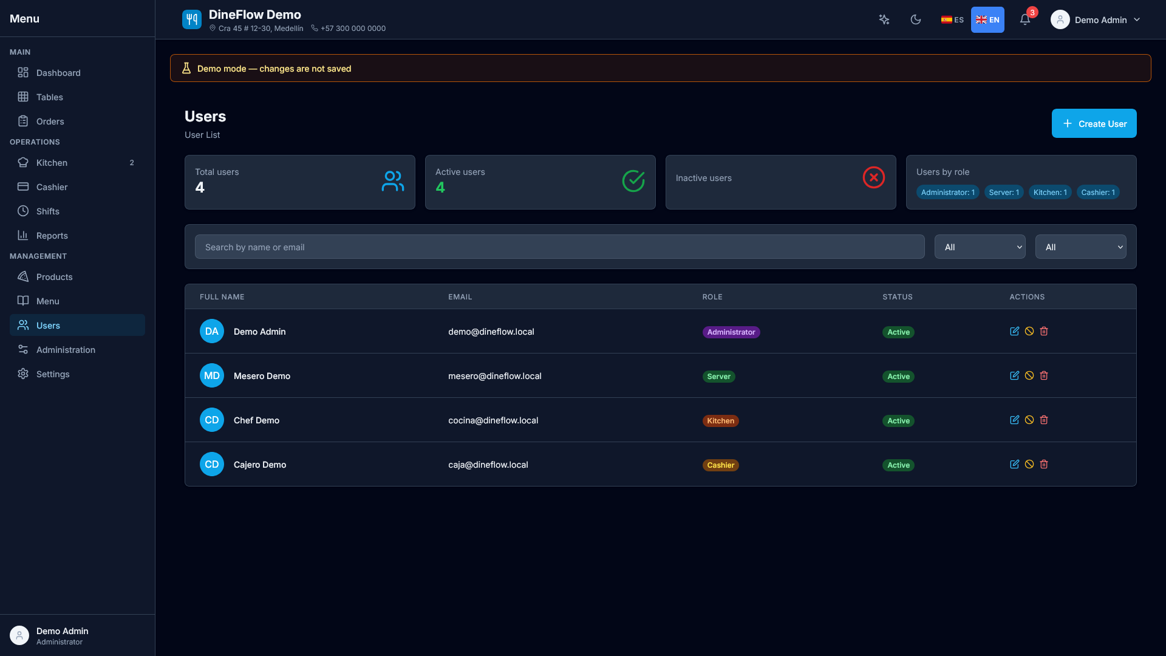Viewport: 1166px width, 656px height.
Task: Open Orders in the sidebar
Action: click(77, 121)
